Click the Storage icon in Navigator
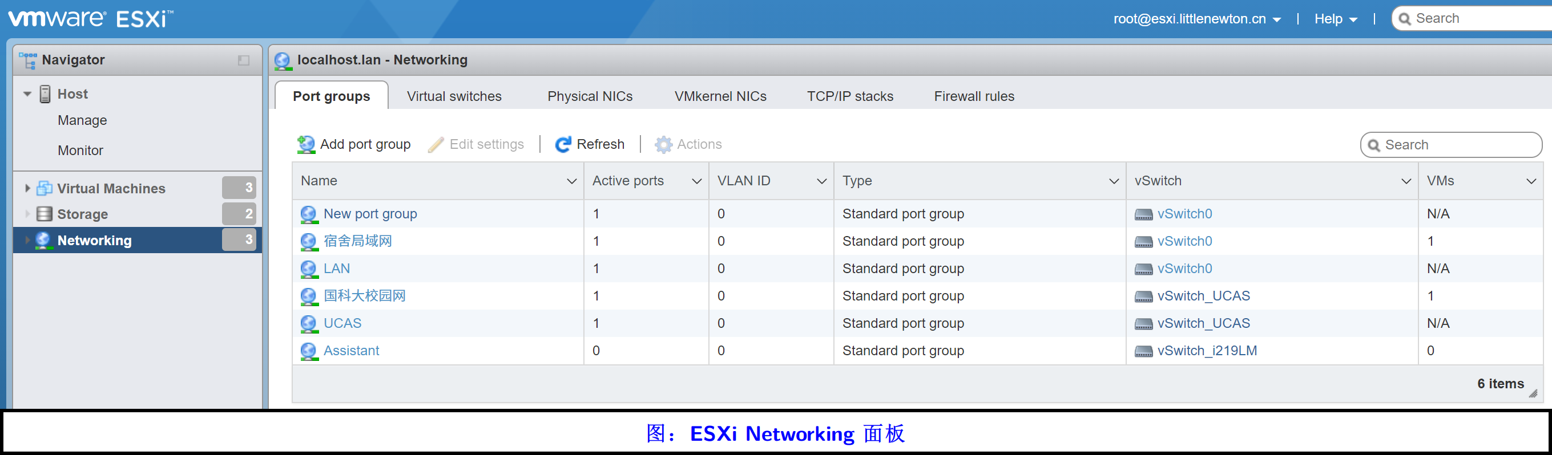This screenshot has width=1552, height=455. coord(44,214)
